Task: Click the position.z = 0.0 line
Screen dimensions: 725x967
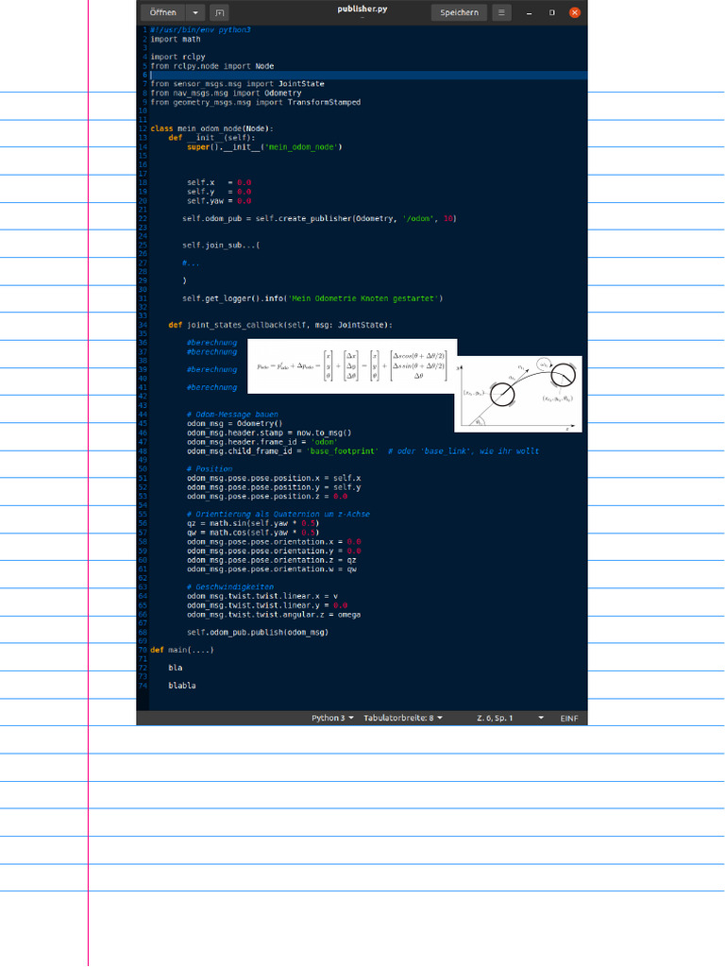Action: point(267,497)
